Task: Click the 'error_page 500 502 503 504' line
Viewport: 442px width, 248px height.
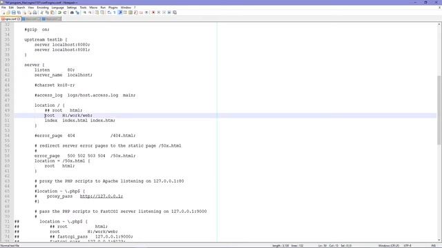Action: point(85,156)
